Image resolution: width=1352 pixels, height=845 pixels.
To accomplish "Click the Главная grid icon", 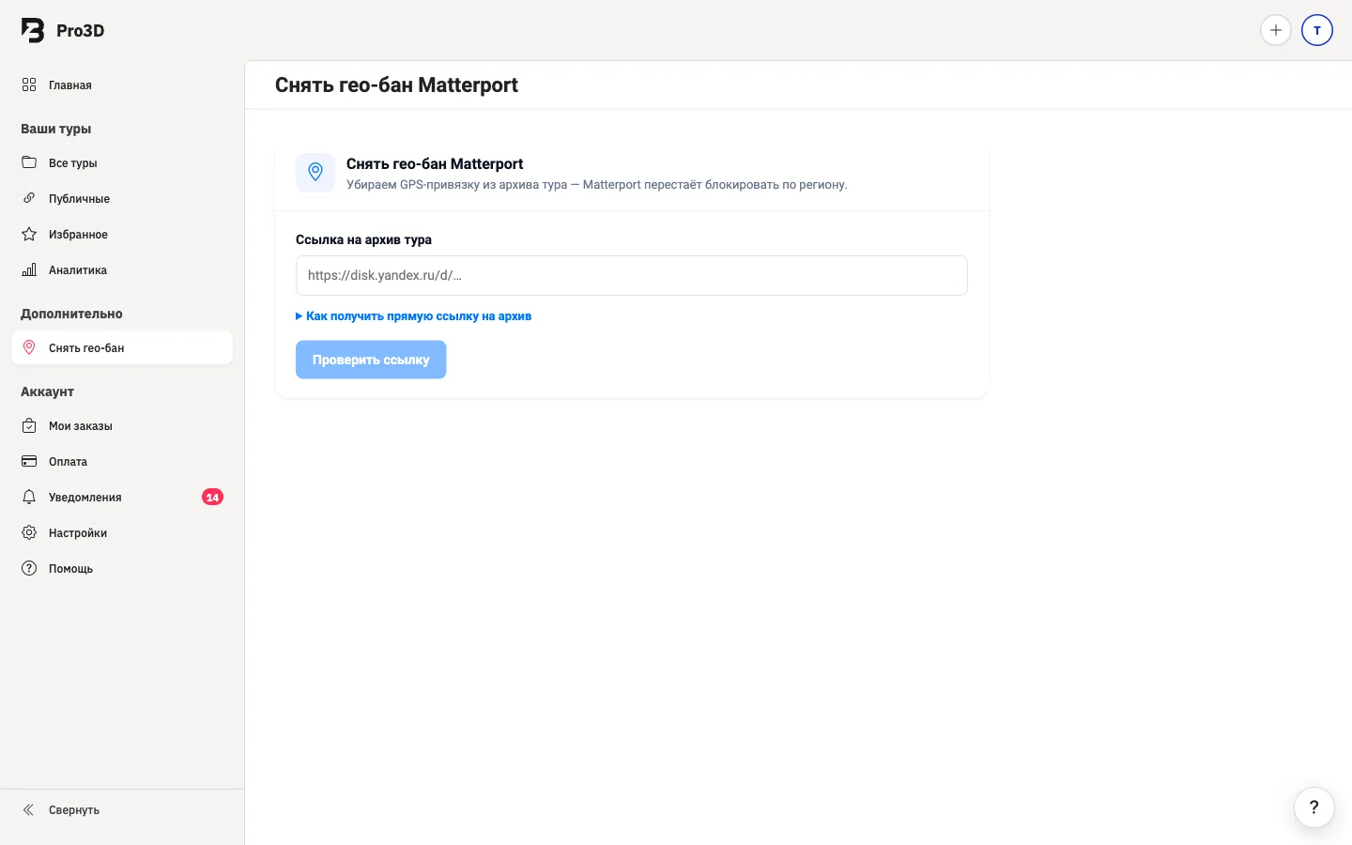I will pyautogui.click(x=29, y=84).
